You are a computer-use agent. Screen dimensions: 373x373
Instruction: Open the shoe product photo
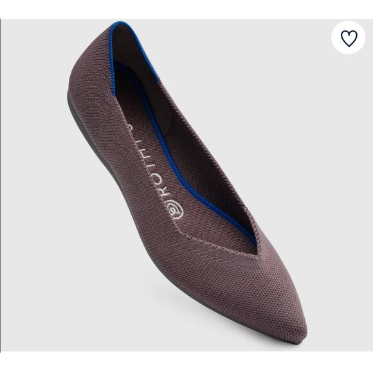pos(186,185)
